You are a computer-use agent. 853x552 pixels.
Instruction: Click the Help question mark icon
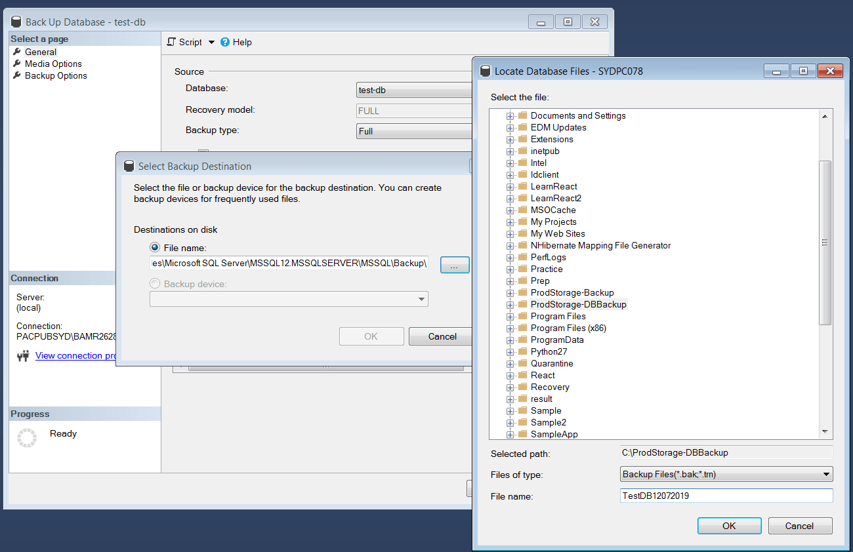225,42
